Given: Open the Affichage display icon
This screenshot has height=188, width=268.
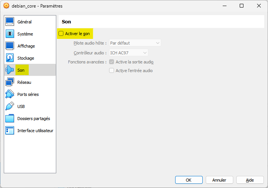Looking at the screenshot, I should point(10,46).
